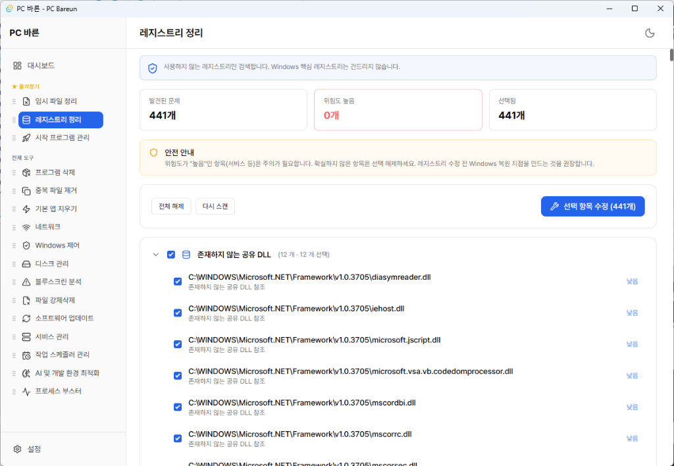
Task: Toggle dark mode with moon icon
Action: [x=650, y=33]
